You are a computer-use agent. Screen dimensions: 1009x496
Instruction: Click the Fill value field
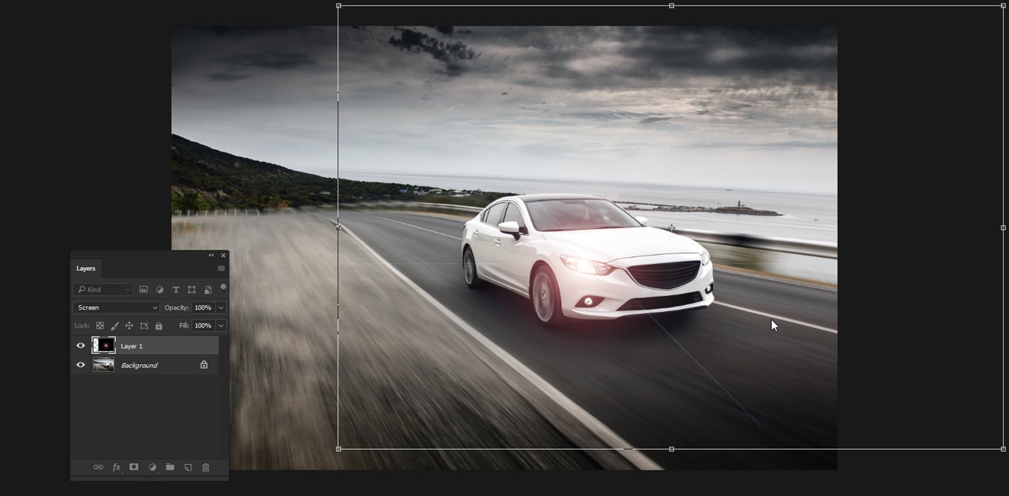coord(203,326)
